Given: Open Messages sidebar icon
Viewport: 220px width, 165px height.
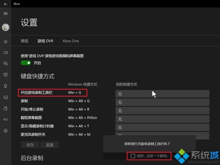Looking at the screenshot, I should click(x=6, y=75).
